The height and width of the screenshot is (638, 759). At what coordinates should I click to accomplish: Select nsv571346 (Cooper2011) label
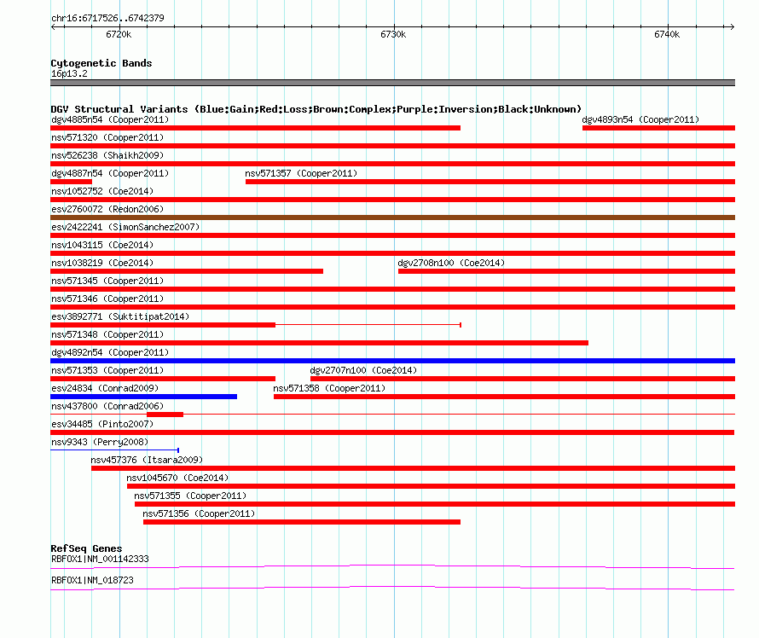click(107, 299)
